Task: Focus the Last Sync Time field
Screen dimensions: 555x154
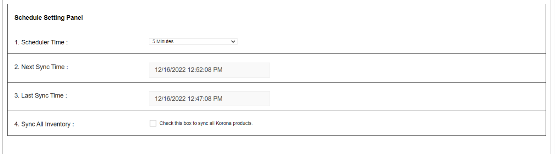Action: pyautogui.click(x=209, y=99)
